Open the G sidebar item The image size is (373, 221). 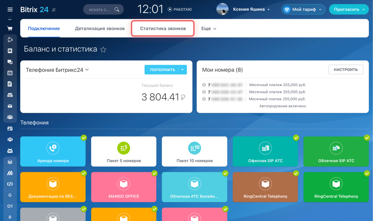(x=10, y=195)
